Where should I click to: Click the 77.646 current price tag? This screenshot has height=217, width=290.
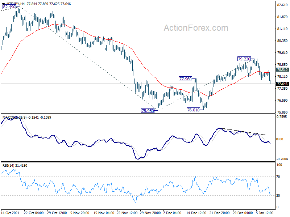pyautogui.click(x=282, y=84)
